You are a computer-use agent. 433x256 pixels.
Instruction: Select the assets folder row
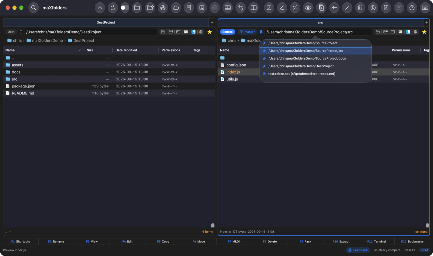tap(109, 65)
